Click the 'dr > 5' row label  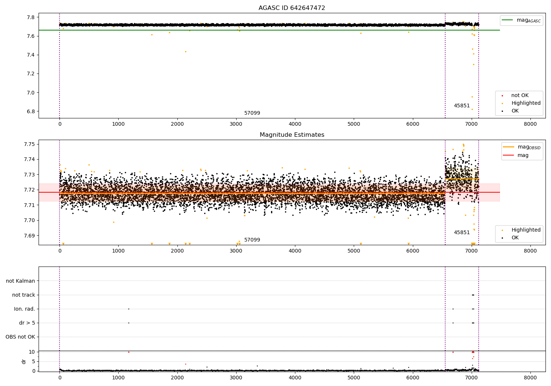click(27, 323)
